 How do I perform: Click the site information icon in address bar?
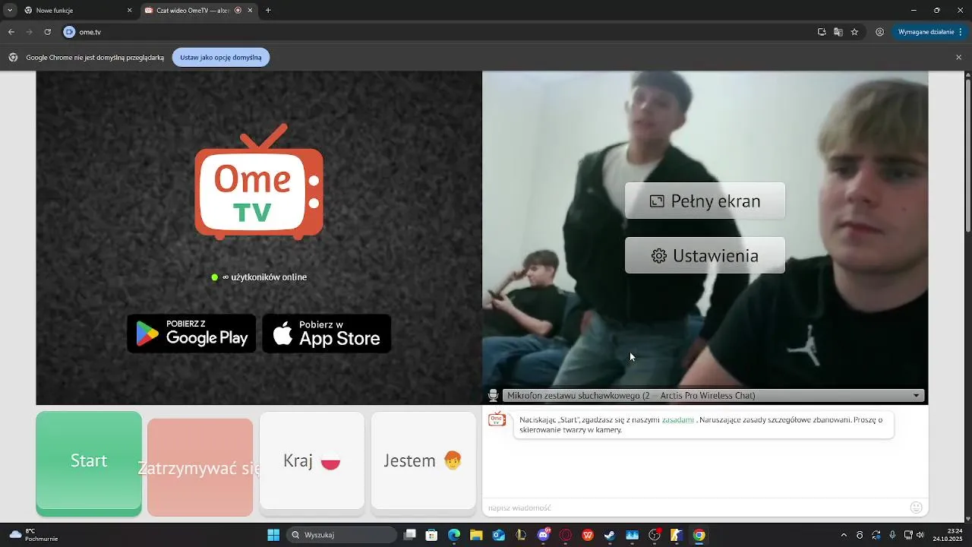coord(70,32)
